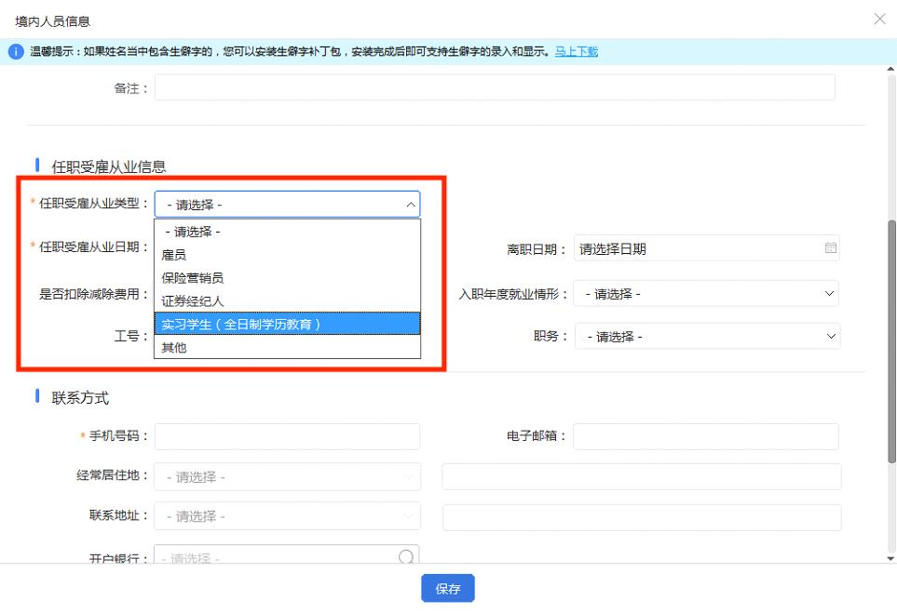The height and width of the screenshot is (613, 897).
Task: Collapse the 任职受雇从业类型 dropdown
Action: tap(287, 204)
